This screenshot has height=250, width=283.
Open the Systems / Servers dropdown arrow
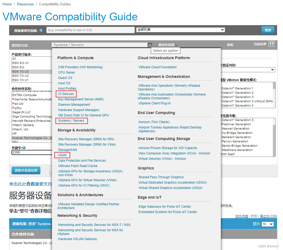(x=150, y=45)
